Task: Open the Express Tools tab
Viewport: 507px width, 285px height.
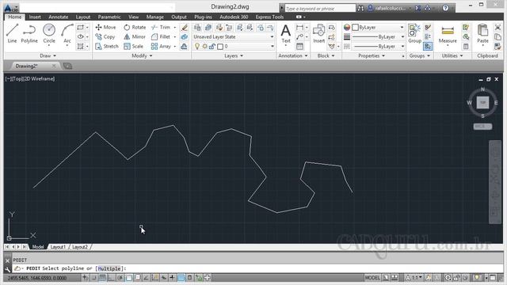Action: point(269,17)
